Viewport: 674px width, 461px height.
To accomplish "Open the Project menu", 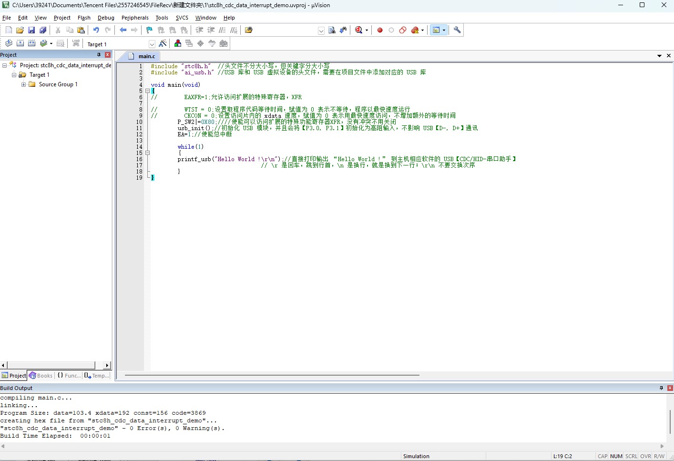I will pyautogui.click(x=62, y=18).
